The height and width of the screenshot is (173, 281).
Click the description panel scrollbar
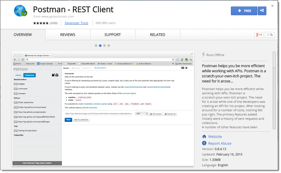click(x=274, y=90)
